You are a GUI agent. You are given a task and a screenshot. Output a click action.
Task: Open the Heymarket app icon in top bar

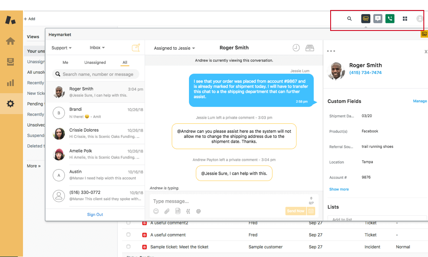[x=366, y=19]
